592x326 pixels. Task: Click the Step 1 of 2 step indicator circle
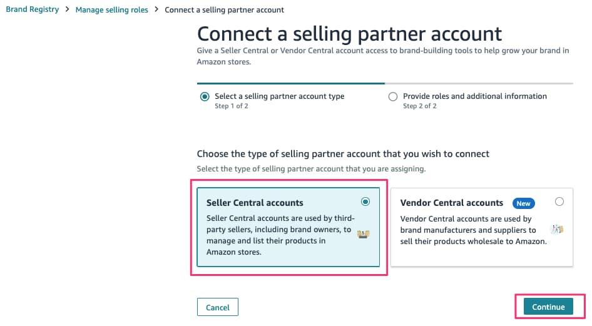[205, 96]
